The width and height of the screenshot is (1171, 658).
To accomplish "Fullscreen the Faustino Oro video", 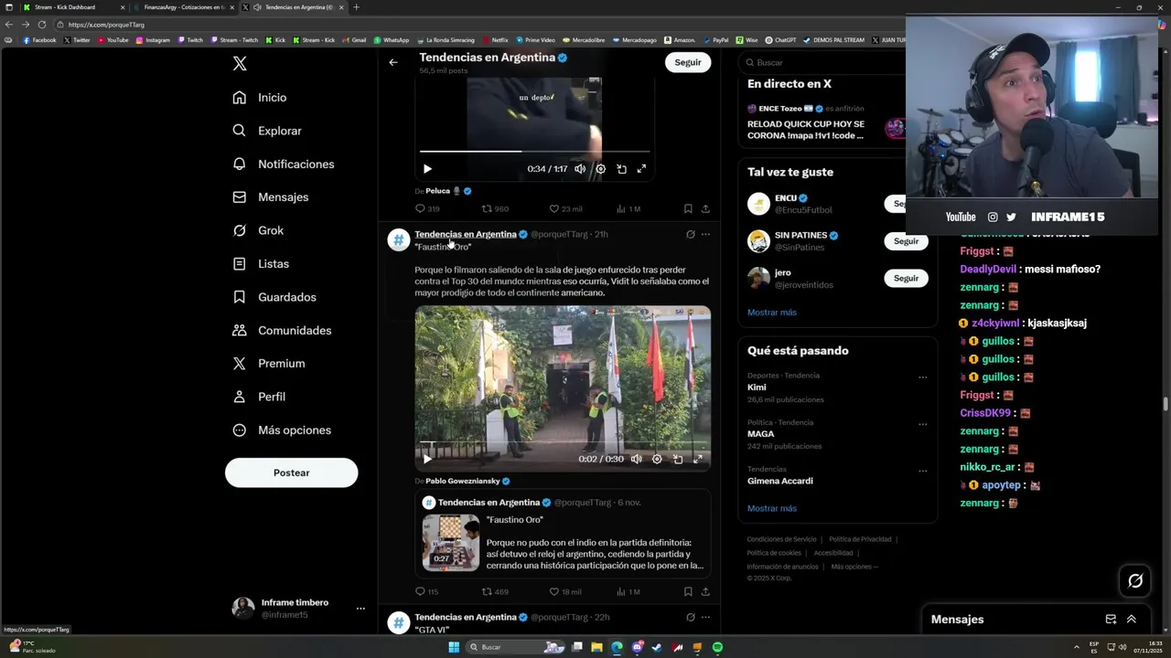I will (698, 460).
